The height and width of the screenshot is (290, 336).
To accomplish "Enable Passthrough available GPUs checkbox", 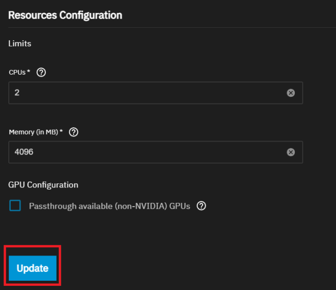I will [x=15, y=206].
